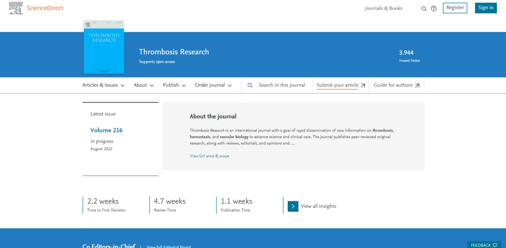The width and height of the screenshot is (506, 248).
Task: Click the Register button
Action: pos(455,8)
